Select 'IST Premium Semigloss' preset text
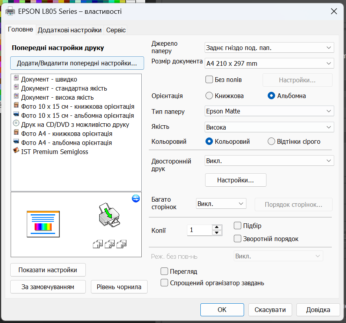 pos(54,152)
